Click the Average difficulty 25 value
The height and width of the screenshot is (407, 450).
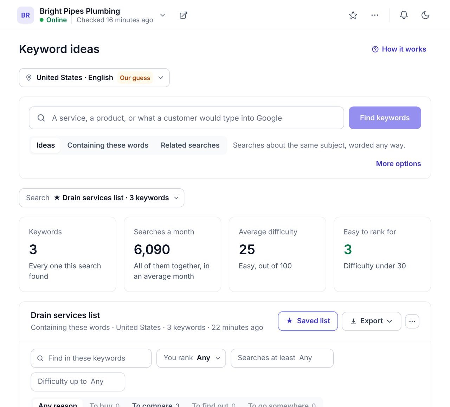[x=247, y=250]
